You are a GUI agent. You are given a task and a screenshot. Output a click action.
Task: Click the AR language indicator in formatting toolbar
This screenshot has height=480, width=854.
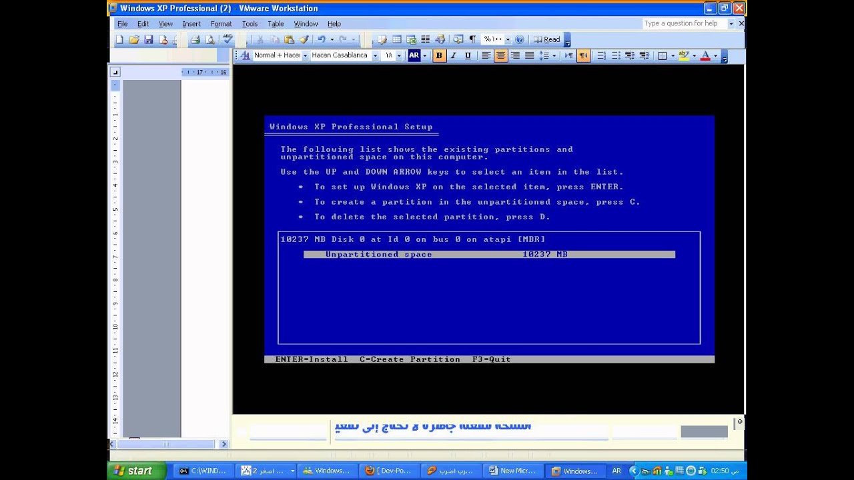tap(414, 56)
